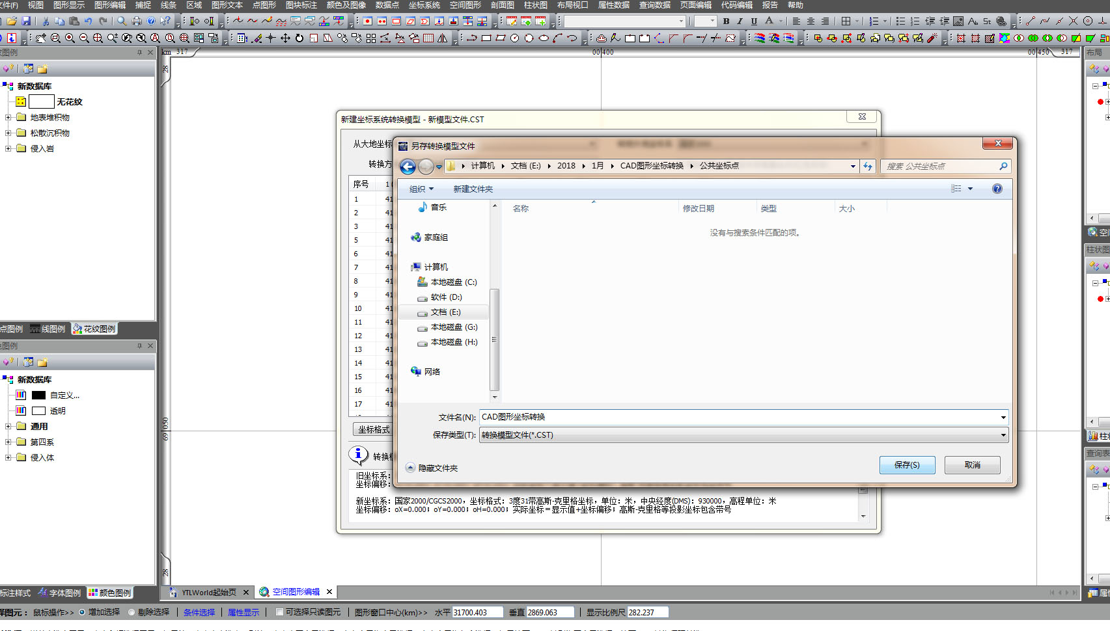This screenshot has height=631, width=1110.
Task: Click the Paste clipboard icon
Action: [x=74, y=21]
